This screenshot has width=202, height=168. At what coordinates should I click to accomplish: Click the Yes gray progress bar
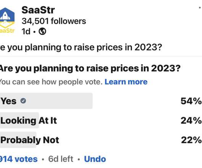[x=46, y=101]
